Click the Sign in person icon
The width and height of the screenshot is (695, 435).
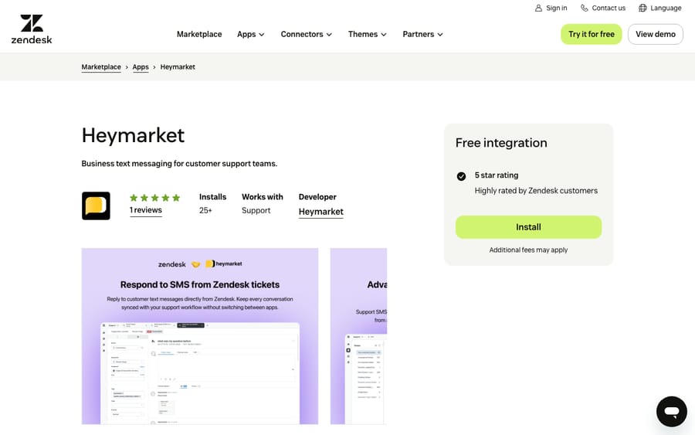tap(538, 8)
